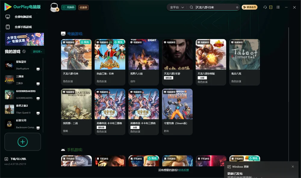The image size is (301, 178).
Task: Close the Windows 更新 notification
Action: click(x=293, y=167)
